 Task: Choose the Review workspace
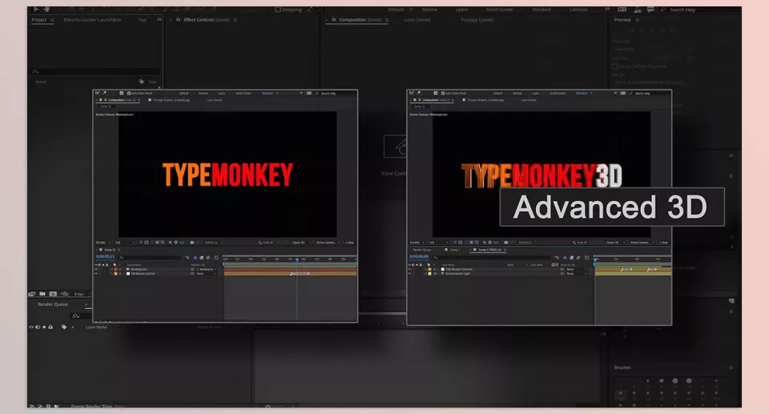click(x=429, y=10)
